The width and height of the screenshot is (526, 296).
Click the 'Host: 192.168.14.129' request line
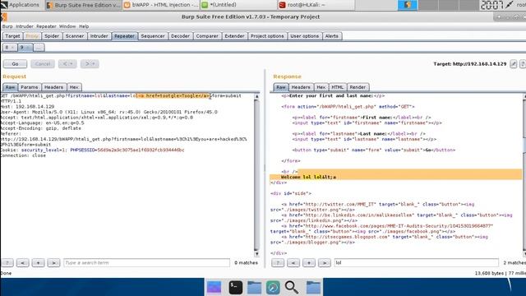point(27,106)
